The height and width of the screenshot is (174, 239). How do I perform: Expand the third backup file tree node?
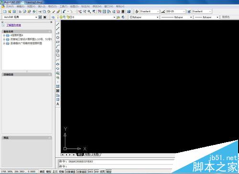pyautogui.click(x=4, y=43)
